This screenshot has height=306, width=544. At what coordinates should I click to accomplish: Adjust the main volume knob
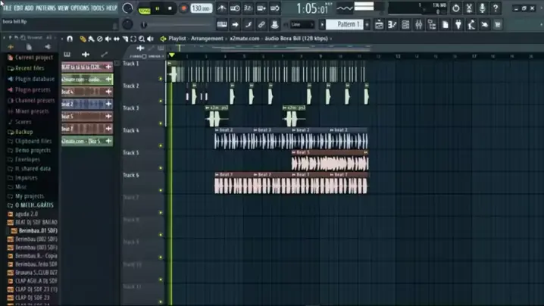(x=127, y=8)
